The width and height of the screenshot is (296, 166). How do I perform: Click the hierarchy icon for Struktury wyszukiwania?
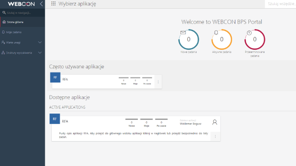coord(3,53)
